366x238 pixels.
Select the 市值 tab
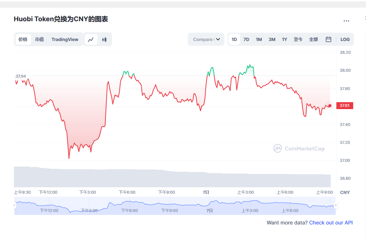40,40
